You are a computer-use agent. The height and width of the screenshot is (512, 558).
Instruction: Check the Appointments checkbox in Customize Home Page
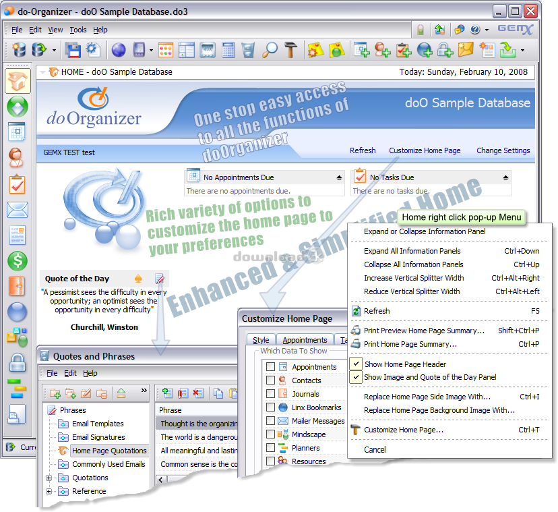point(270,367)
